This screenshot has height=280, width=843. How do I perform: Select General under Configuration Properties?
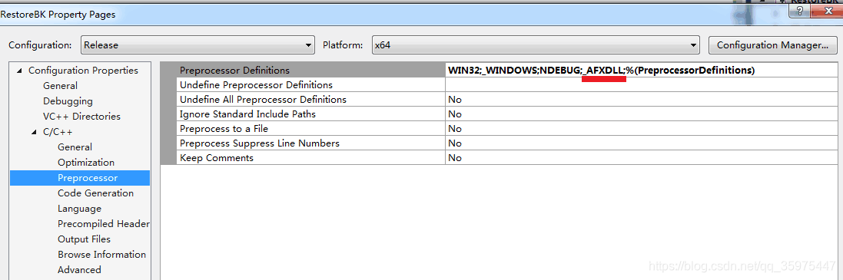[x=60, y=86]
